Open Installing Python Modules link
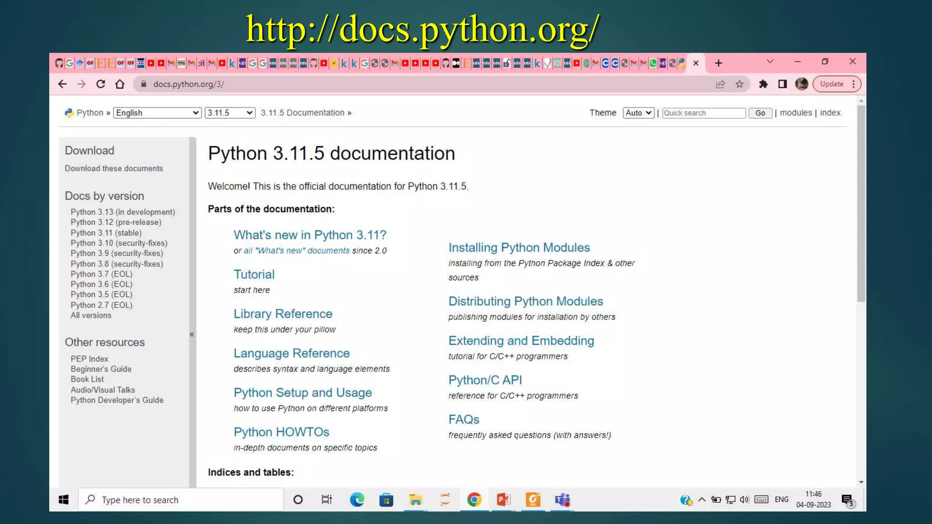The image size is (932, 524). point(519,247)
